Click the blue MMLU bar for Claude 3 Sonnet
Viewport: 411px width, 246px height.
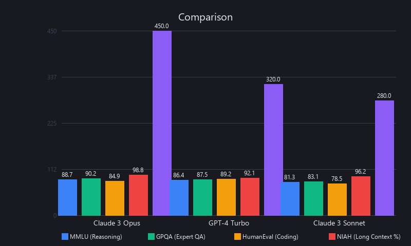click(290, 199)
